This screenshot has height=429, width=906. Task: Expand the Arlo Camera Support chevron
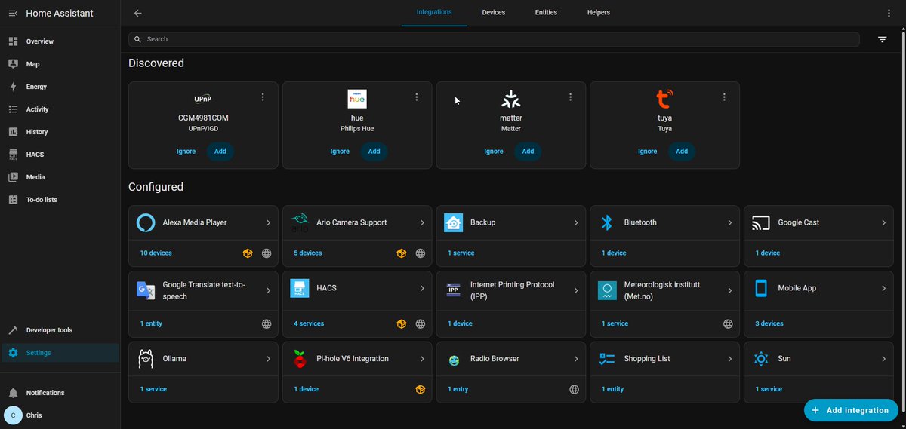pos(422,223)
